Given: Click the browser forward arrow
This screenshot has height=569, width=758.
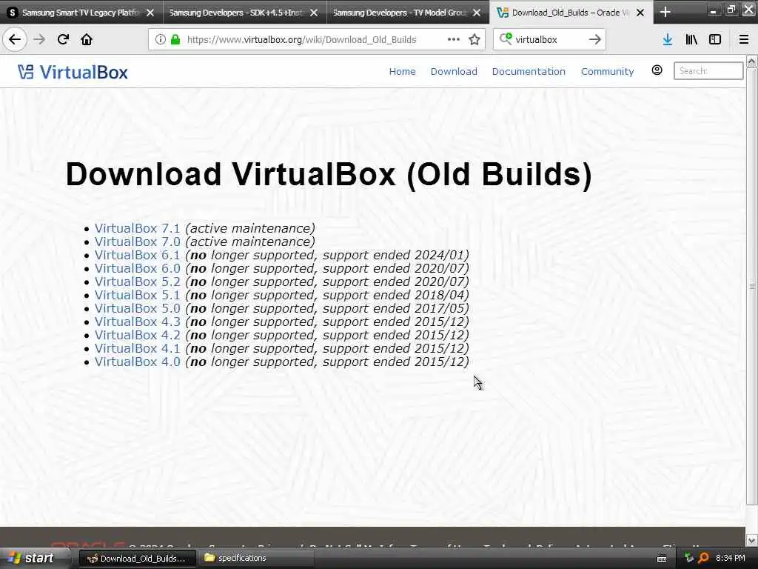Looking at the screenshot, I should point(39,39).
